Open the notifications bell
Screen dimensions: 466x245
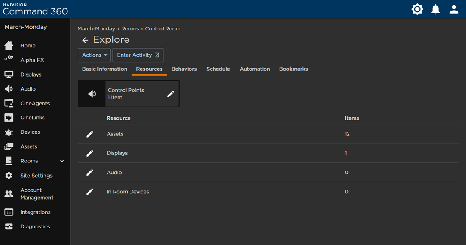click(x=435, y=9)
